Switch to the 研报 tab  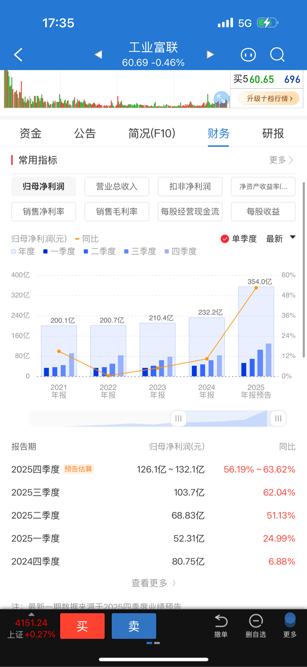tap(273, 133)
